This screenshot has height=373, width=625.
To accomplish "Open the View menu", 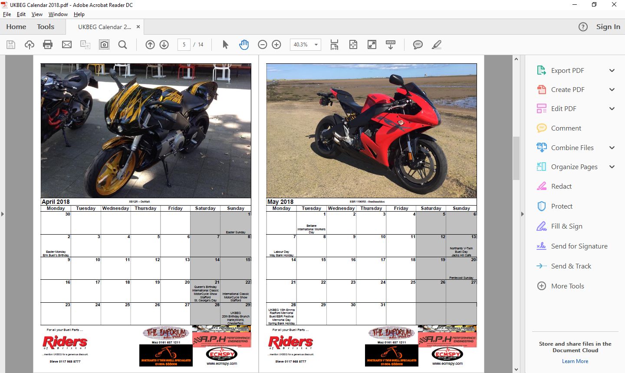I will click(37, 14).
